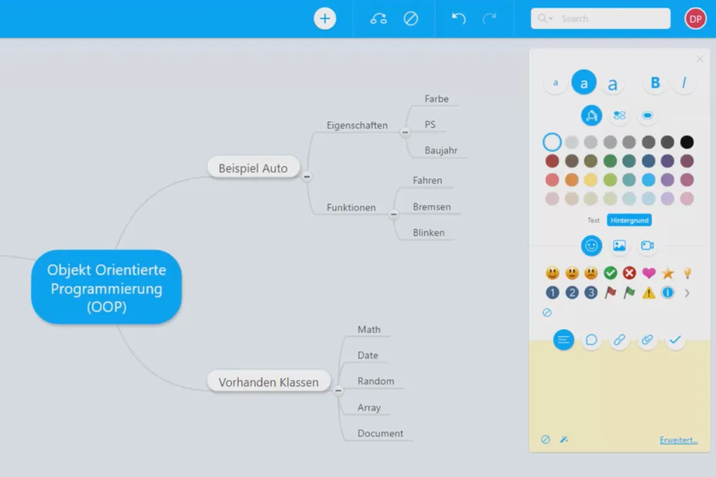Open the DP user avatar menu
This screenshot has width=716, height=477.
(695, 18)
